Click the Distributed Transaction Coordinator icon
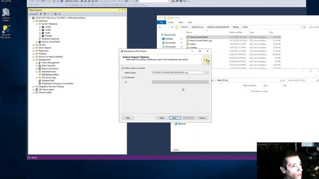The width and height of the screenshot is (319, 179). click(x=40, y=84)
